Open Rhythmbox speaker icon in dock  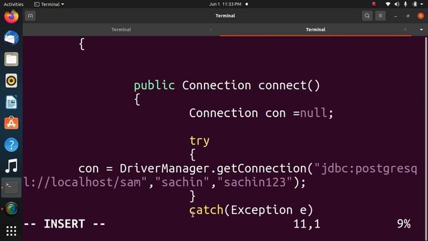[11, 80]
